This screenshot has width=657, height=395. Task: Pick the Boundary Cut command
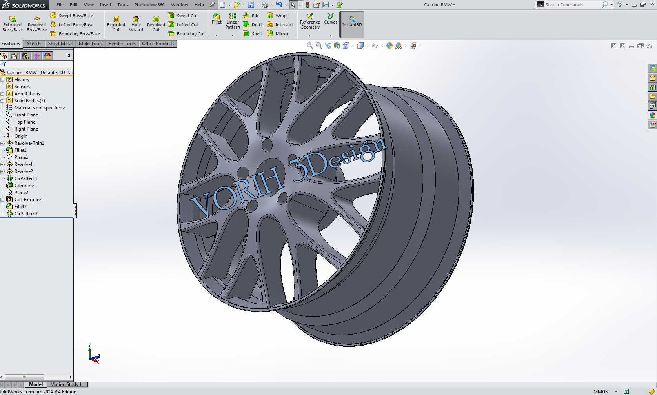pyautogui.click(x=186, y=34)
